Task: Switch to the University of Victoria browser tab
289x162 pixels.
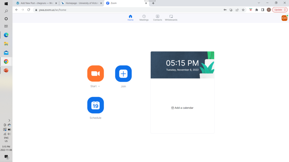Action: coord(81,3)
